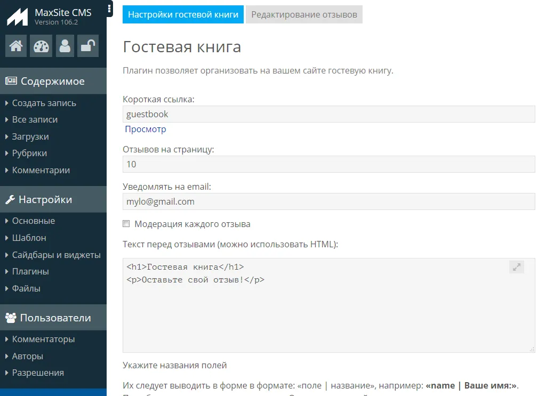Click the three-dot sidebar toggle handle
Screen dimensions: 546x396
(109, 9)
